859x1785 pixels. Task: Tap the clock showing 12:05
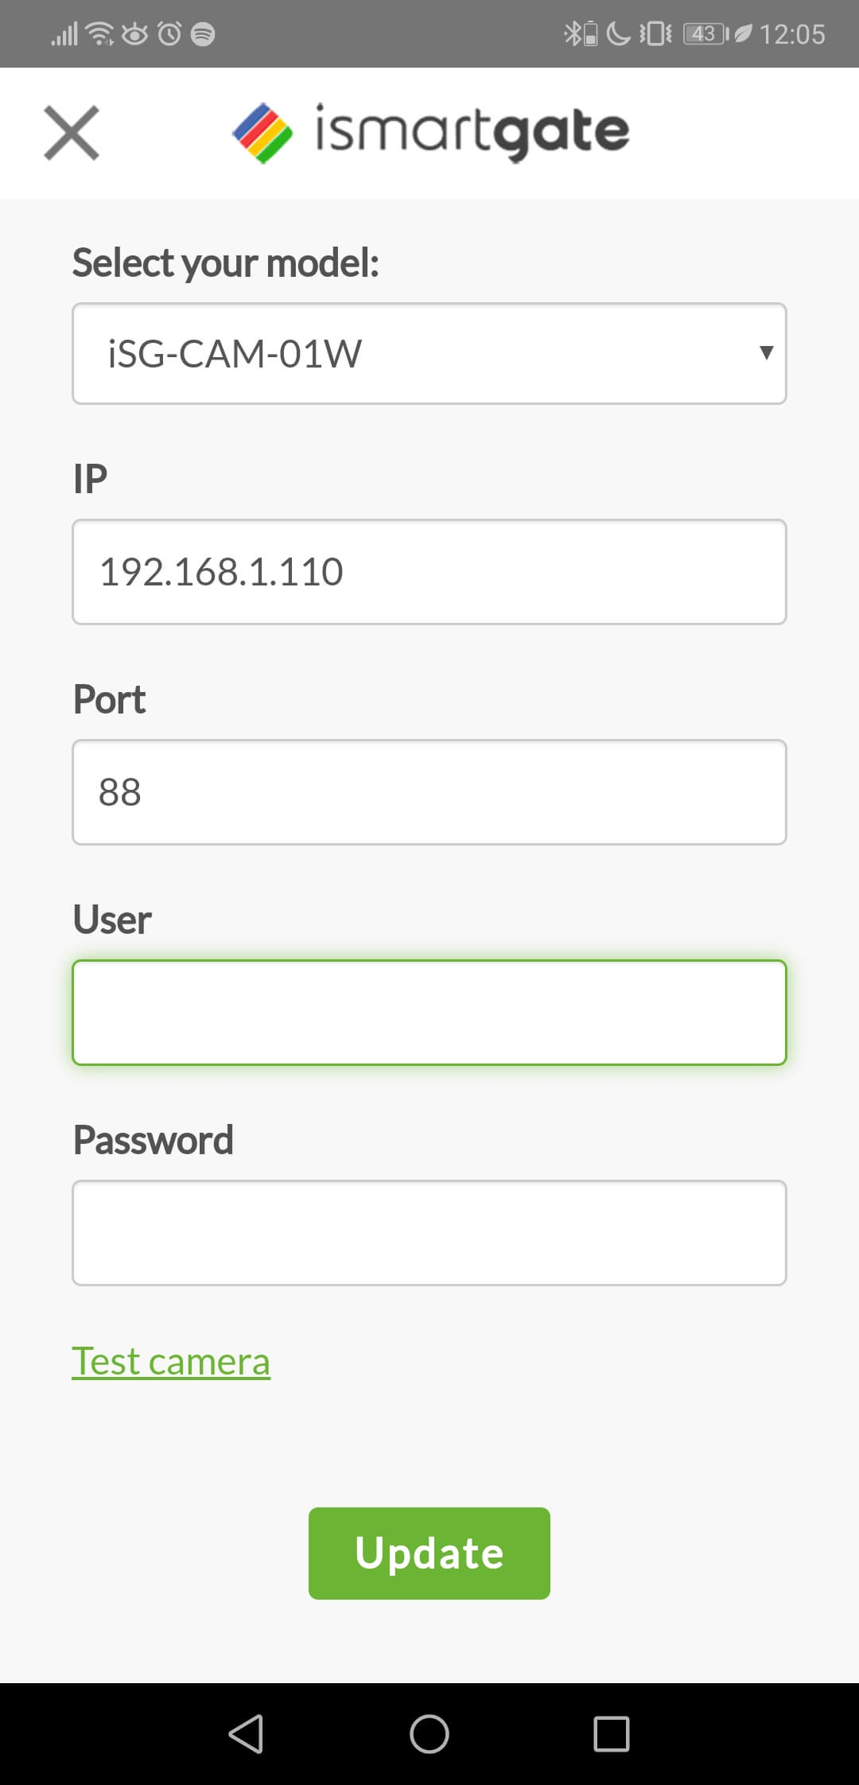pos(792,34)
